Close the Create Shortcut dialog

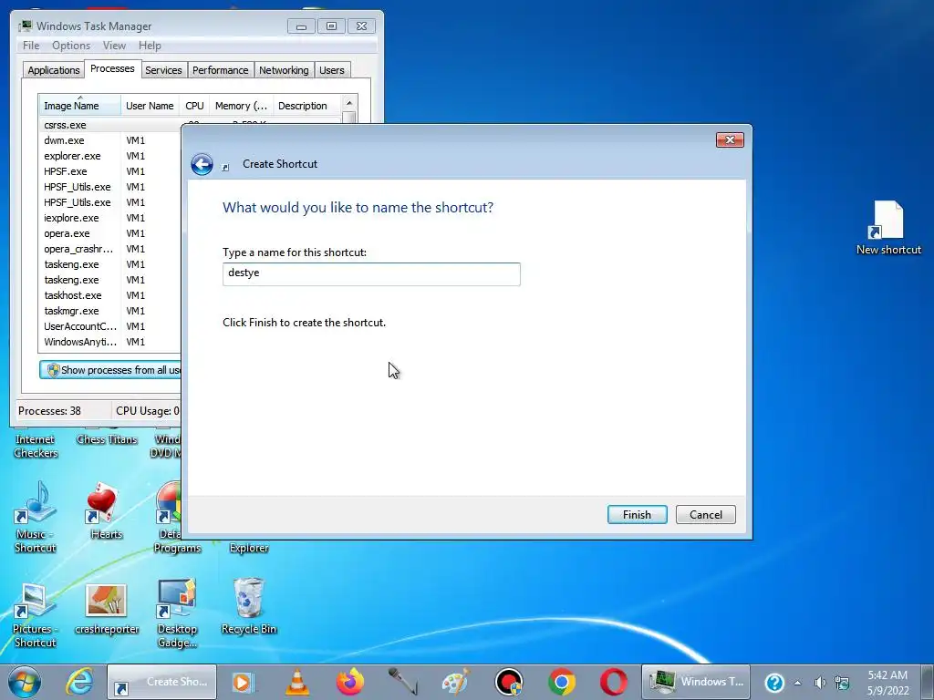coord(730,139)
